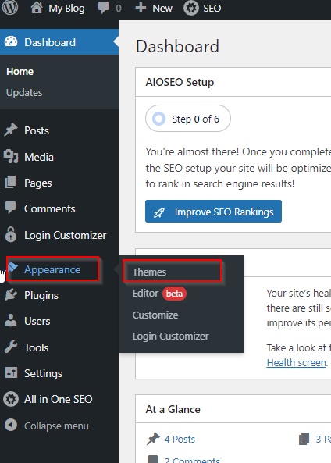
Task: Follow the Health screen link
Action: point(297,362)
